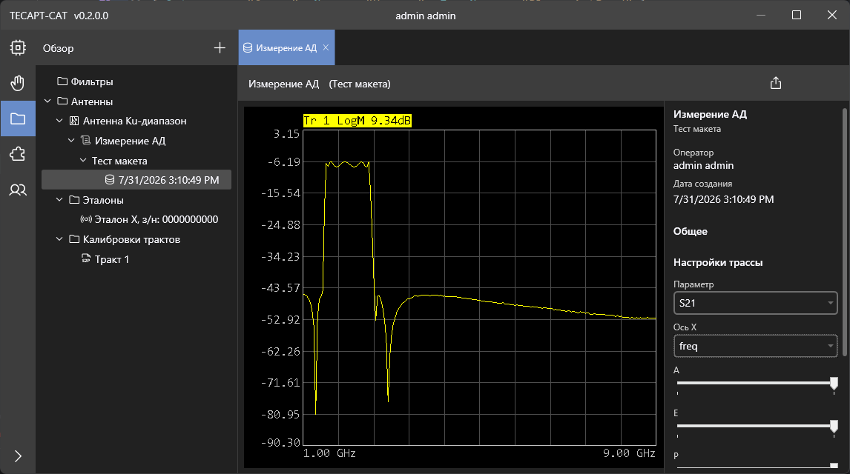The image size is (850, 474).
Task: Click the A slider thumb
Action: 834,383
